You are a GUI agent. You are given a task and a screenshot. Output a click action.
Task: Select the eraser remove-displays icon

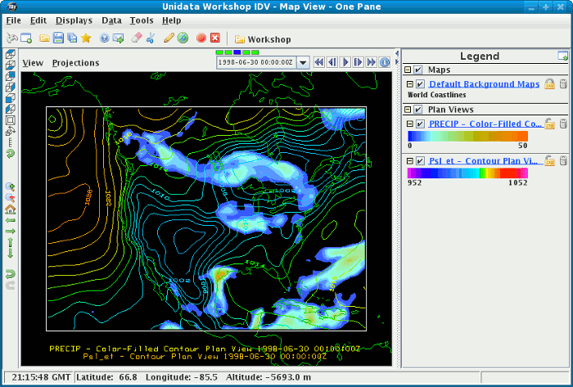137,38
